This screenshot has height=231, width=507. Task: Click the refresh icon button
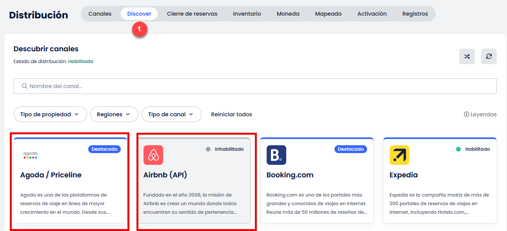[x=489, y=56]
